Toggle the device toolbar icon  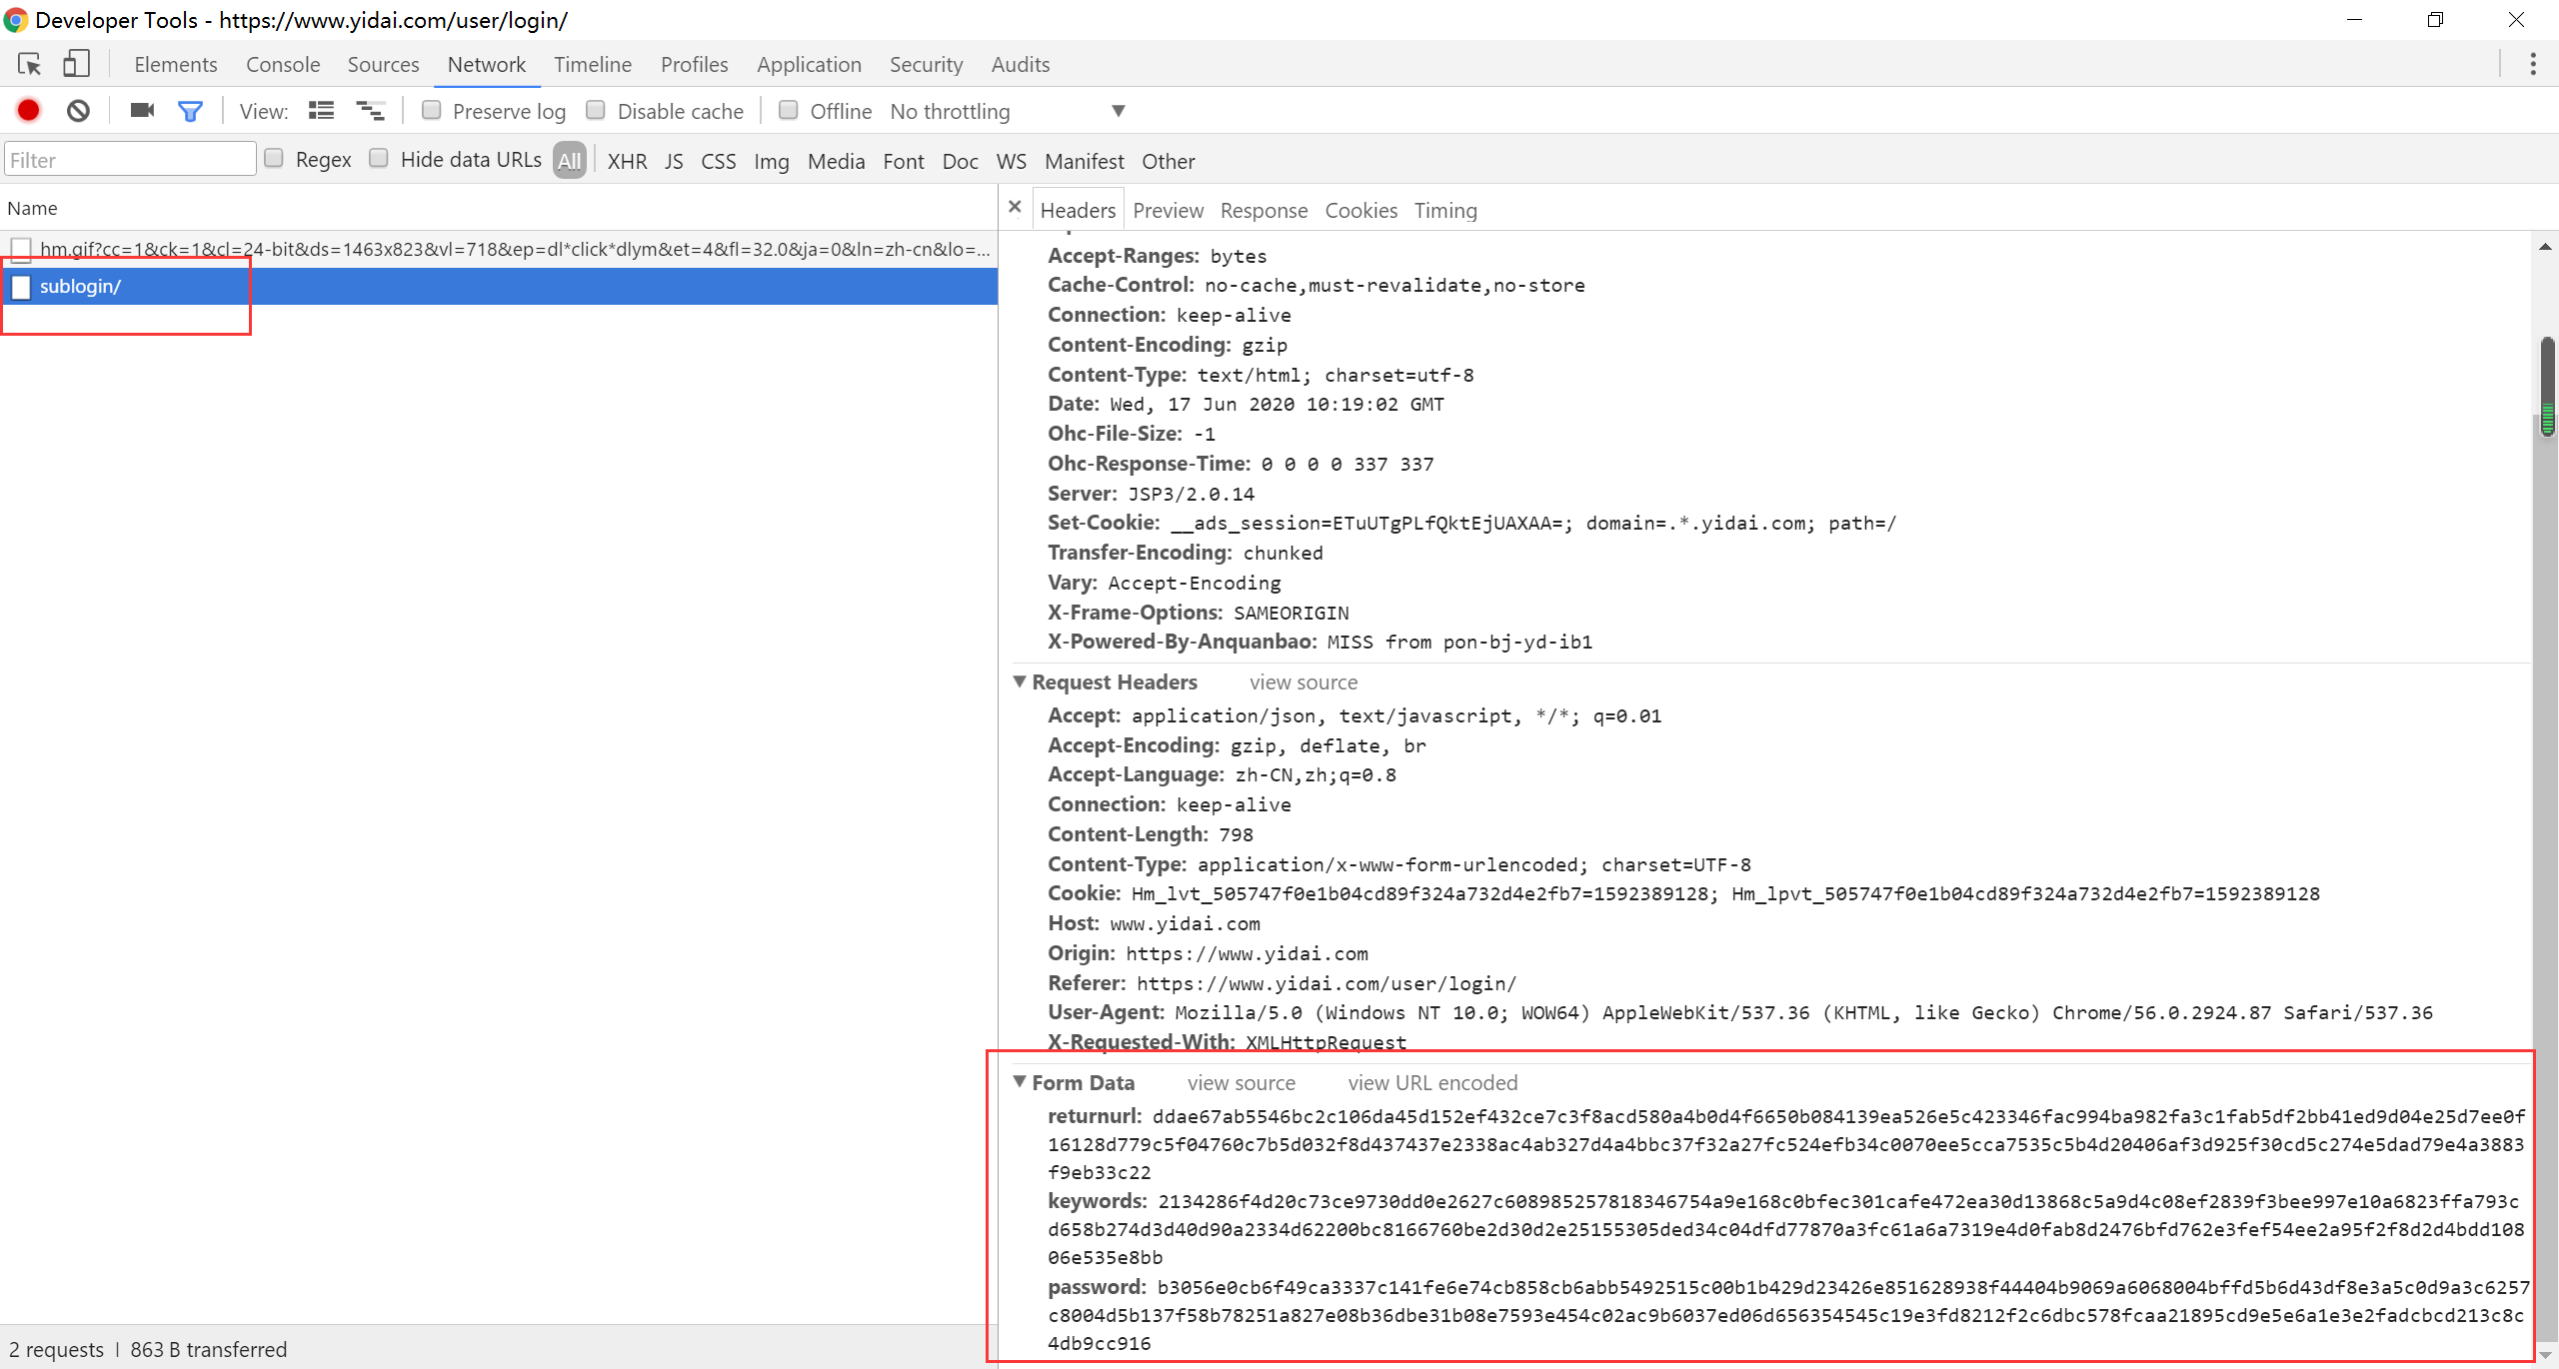[x=77, y=64]
